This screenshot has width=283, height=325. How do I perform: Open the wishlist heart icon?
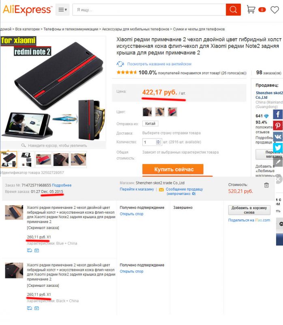coord(275,10)
